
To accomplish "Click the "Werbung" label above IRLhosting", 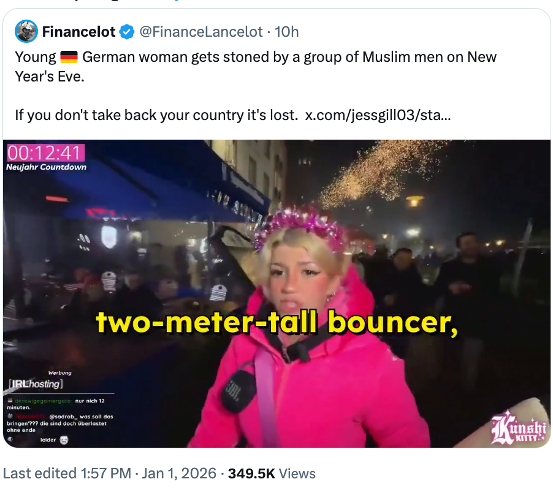I will tap(59, 372).
